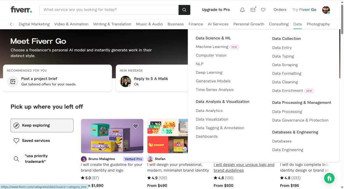This screenshot has height=189, width=344.
Task: Select the standalone Data Processing subcategory
Action: 287,112
